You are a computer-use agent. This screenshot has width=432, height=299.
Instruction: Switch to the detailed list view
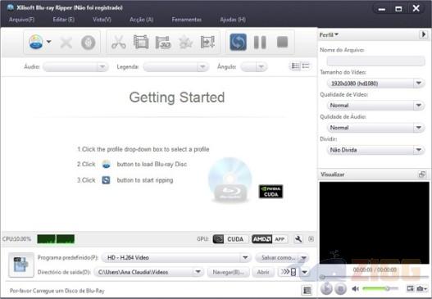(x=295, y=66)
